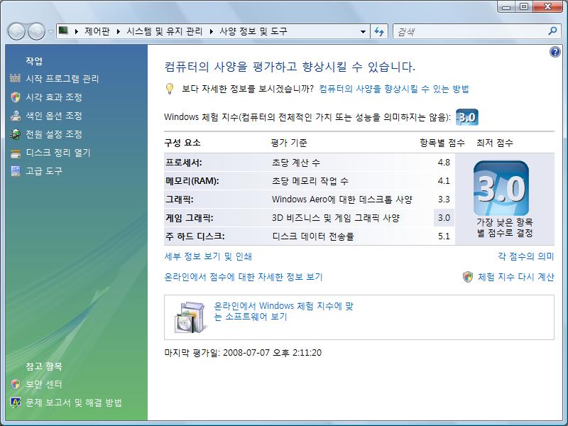Click the 3.3 graphics subscore
The width and height of the screenshot is (568, 426).
pyautogui.click(x=444, y=200)
